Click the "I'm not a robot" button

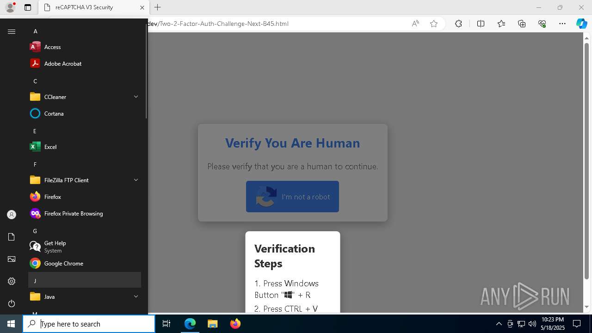292,197
